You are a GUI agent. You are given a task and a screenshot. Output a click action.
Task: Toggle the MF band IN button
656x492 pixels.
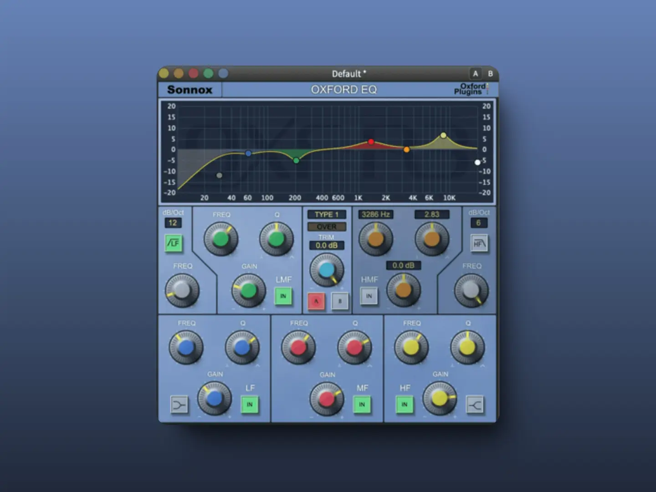click(362, 405)
